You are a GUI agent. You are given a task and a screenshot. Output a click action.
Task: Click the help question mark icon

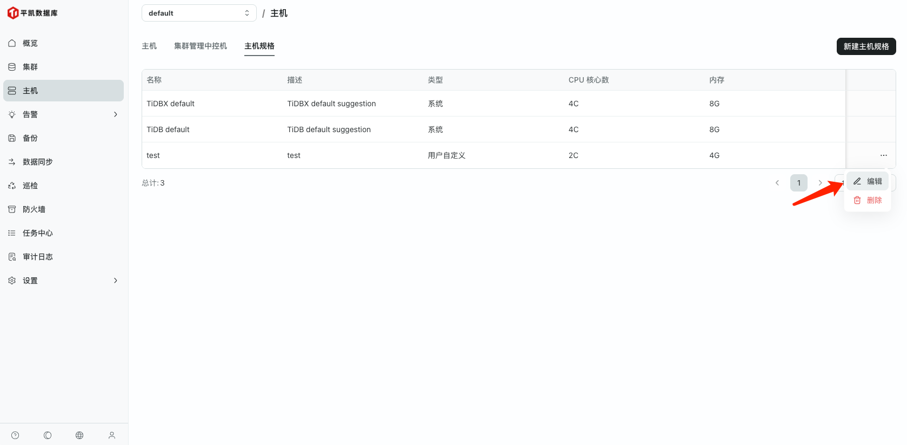tap(15, 435)
